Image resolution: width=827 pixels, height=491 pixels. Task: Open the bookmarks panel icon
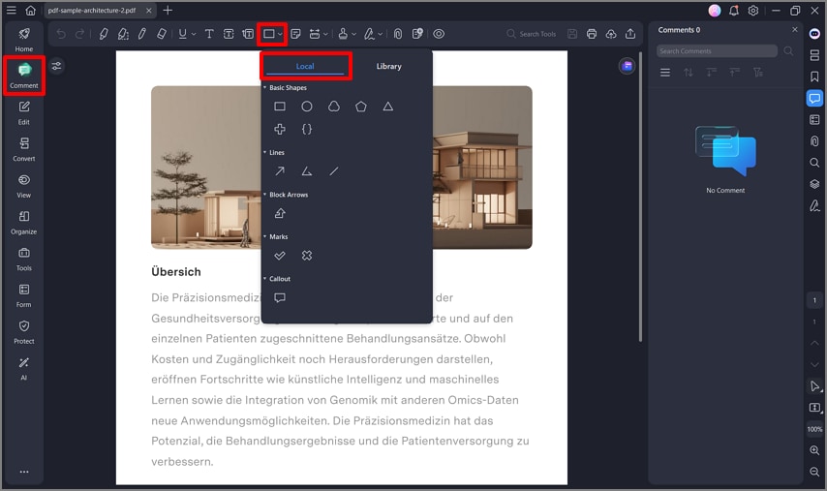[x=814, y=77]
